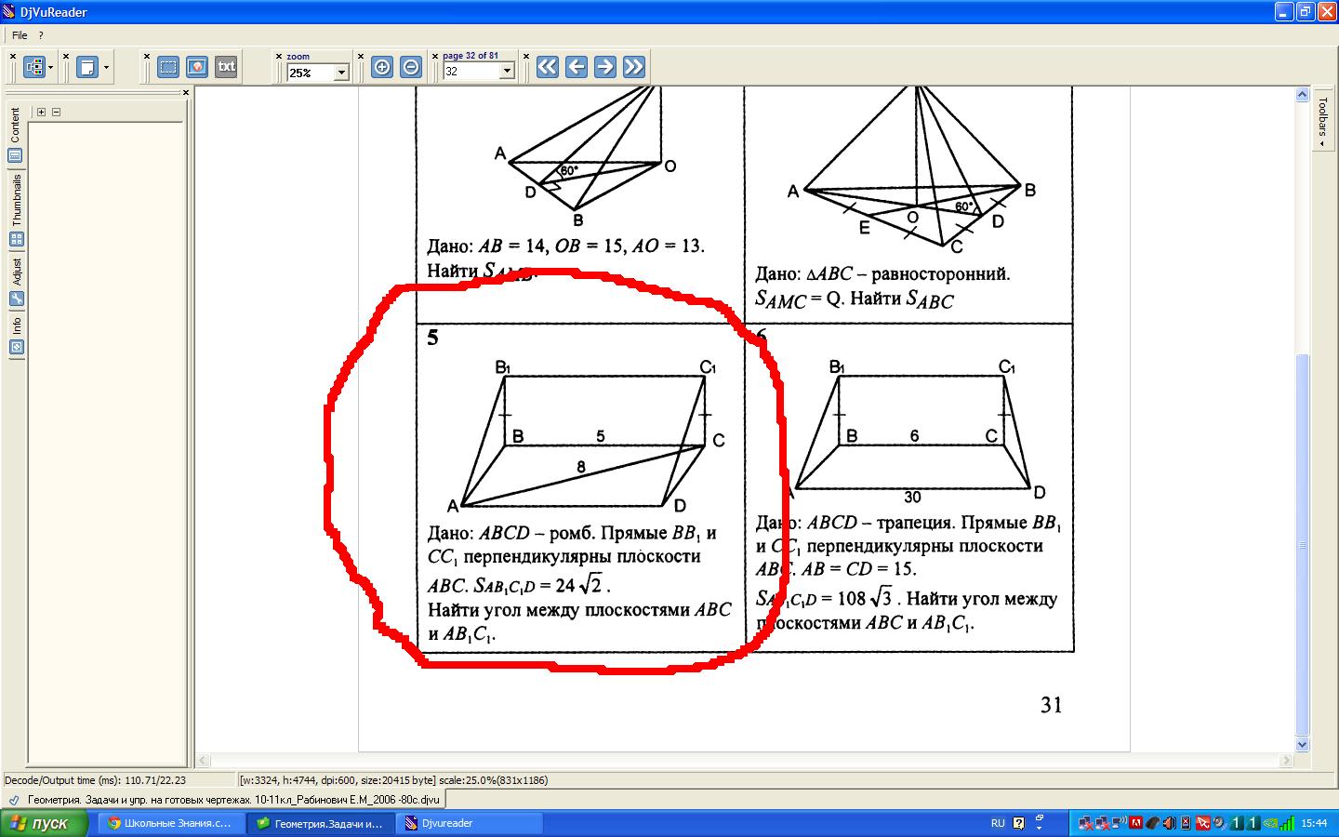1339x837 pixels.
Task: Jump to the first page with double-left arrow
Action: (x=547, y=66)
